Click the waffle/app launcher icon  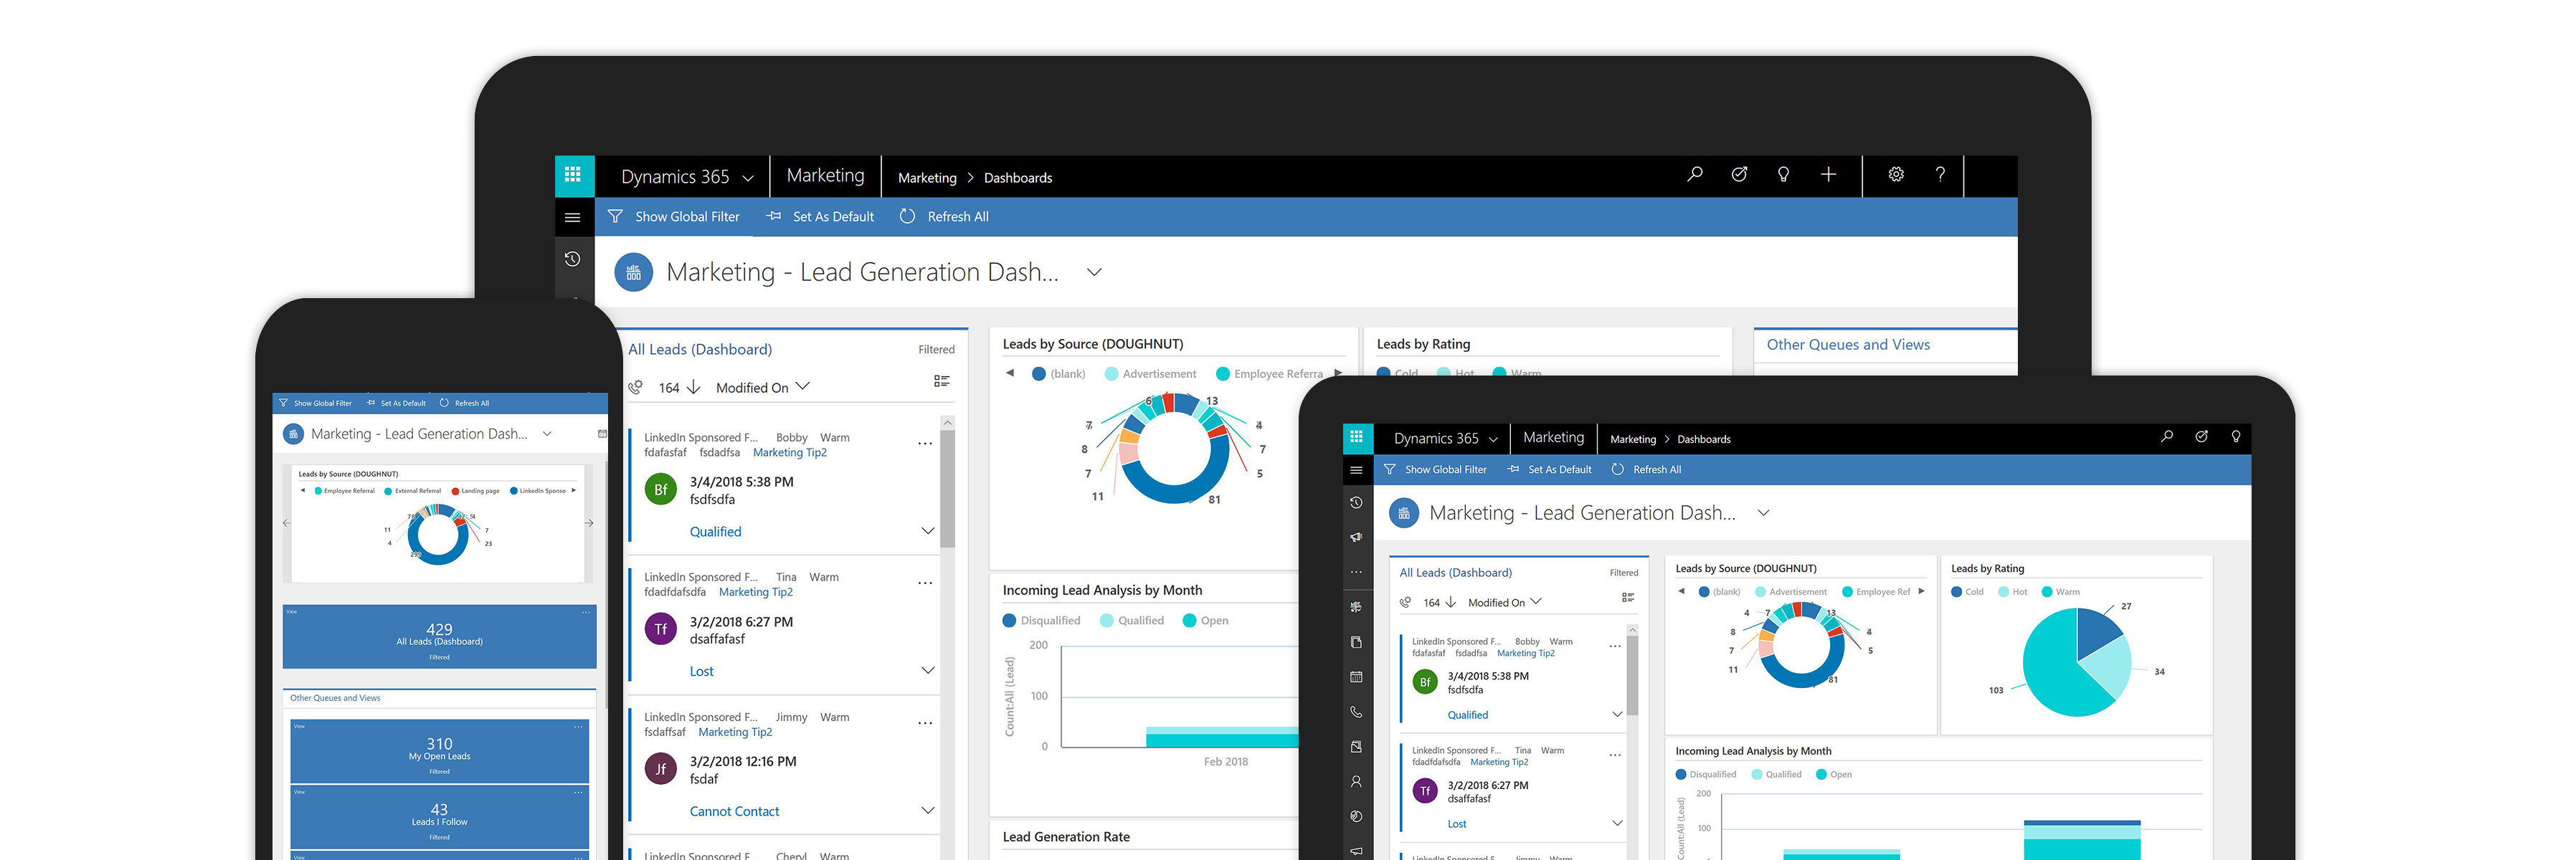tap(574, 176)
